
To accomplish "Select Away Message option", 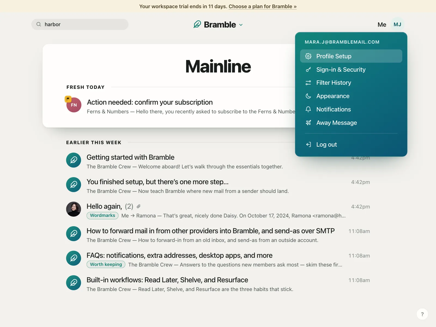I will click(351, 123).
